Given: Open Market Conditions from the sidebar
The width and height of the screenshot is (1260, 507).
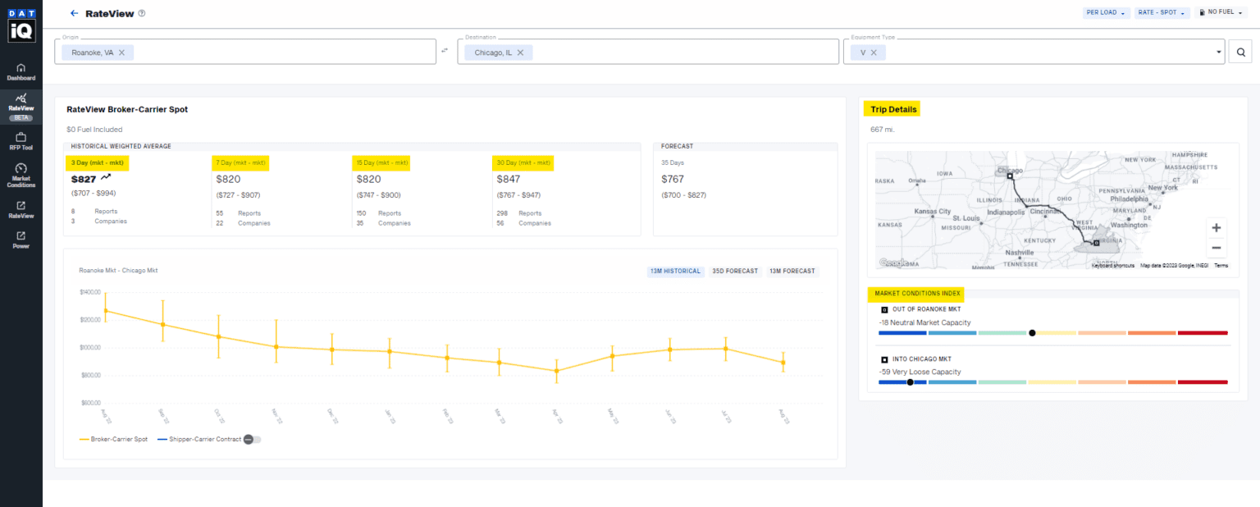Looking at the screenshot, I should [21, 173].
